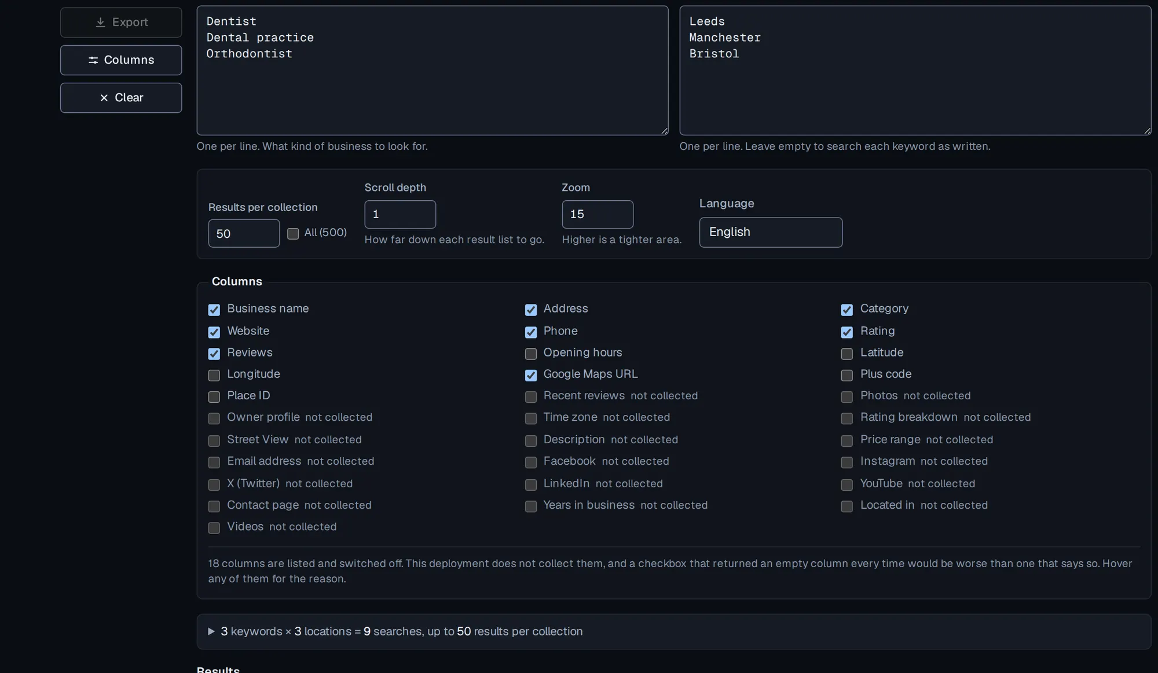Expand the 9 searches summary row
The height and width of the screenshot is (673, 1158).
[674, 631]
